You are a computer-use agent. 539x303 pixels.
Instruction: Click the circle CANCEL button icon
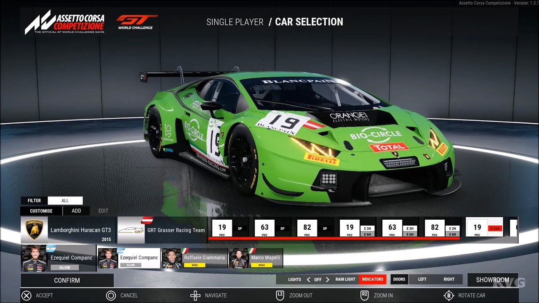point(111,295)
